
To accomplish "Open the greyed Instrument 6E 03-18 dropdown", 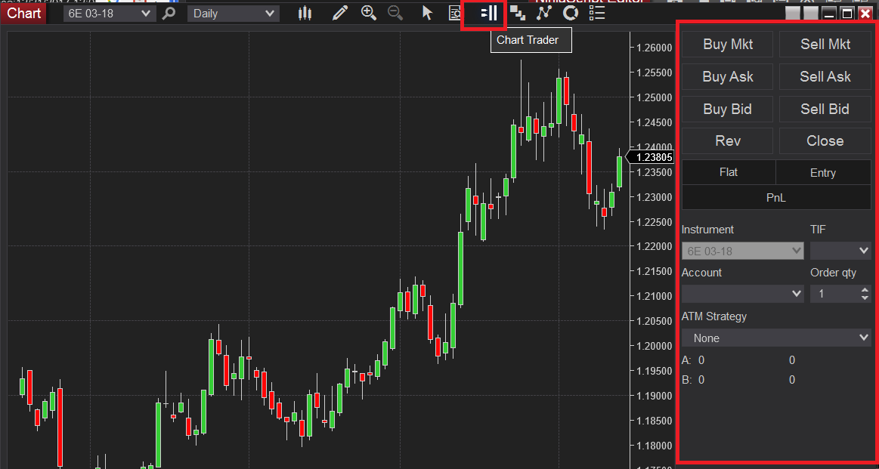I will click(x=742, y=251).
